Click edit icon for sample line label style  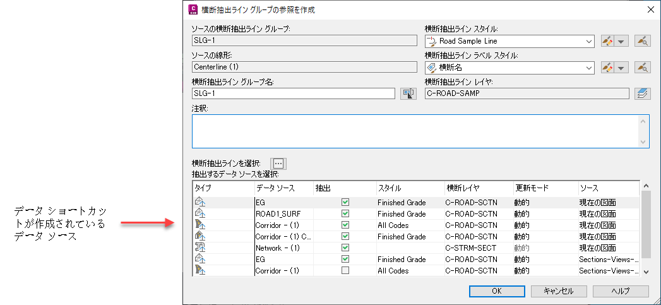(608, 68)
